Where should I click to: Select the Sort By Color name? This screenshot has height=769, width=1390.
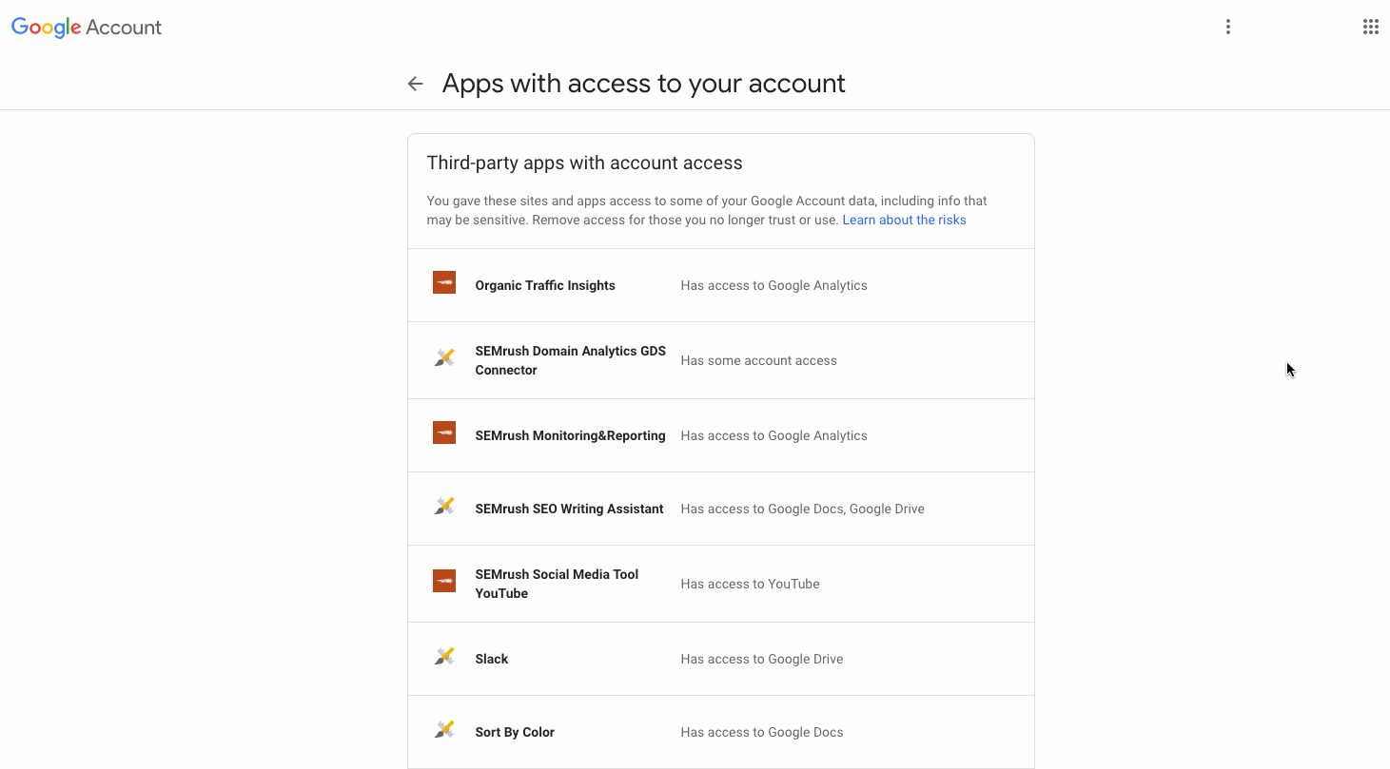pos(515,732)
